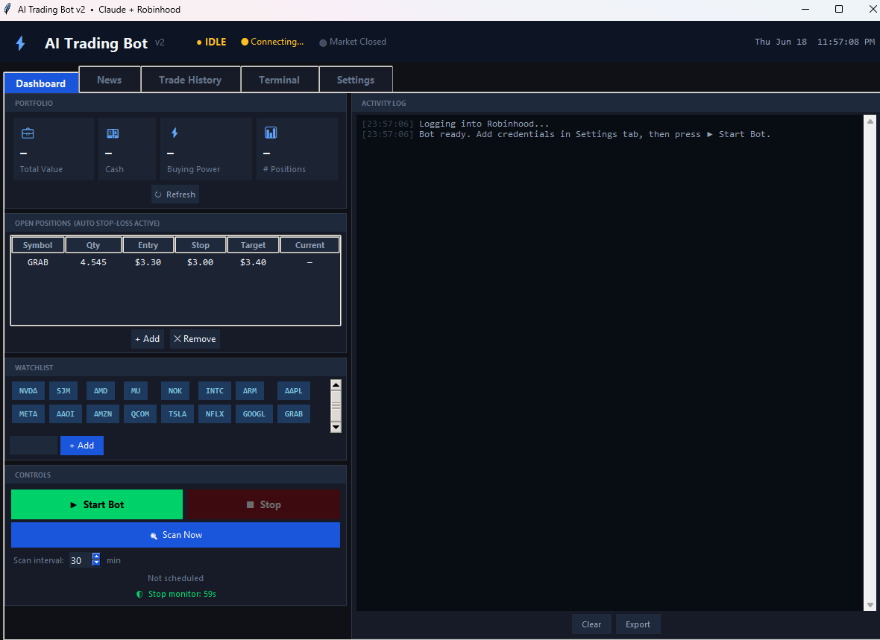Select NOK in the watchlist
Viewport: 880px width, 640px height.
175,391
